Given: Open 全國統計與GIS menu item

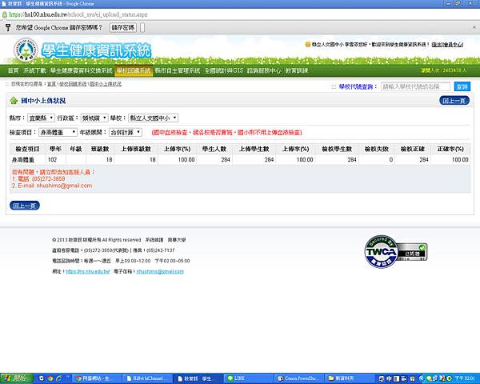Looking at the screenshot, I should click(x=224, y=70).
